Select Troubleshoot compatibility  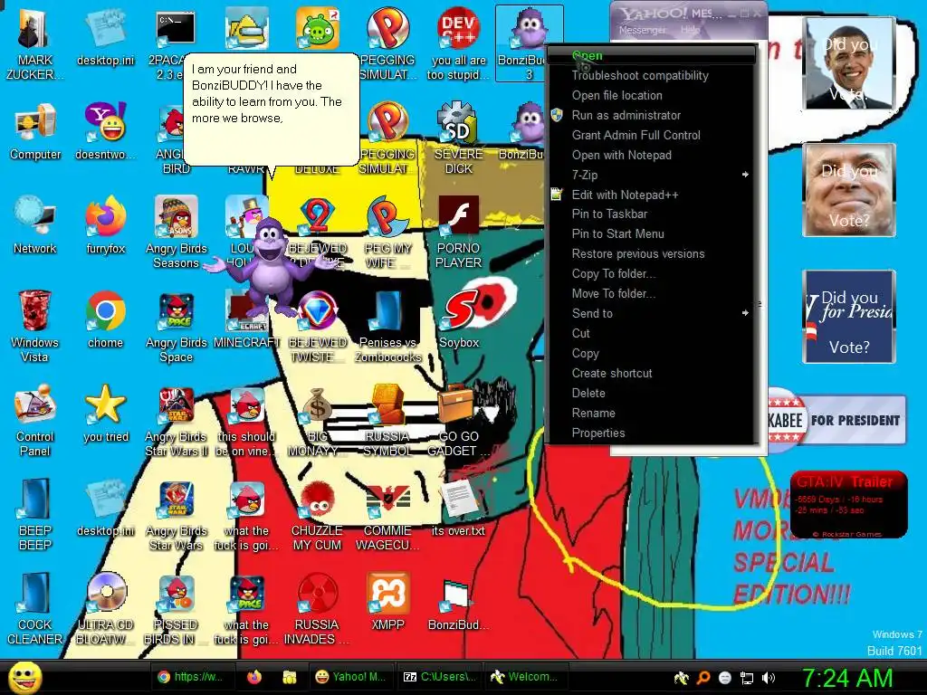coord(652,76)
